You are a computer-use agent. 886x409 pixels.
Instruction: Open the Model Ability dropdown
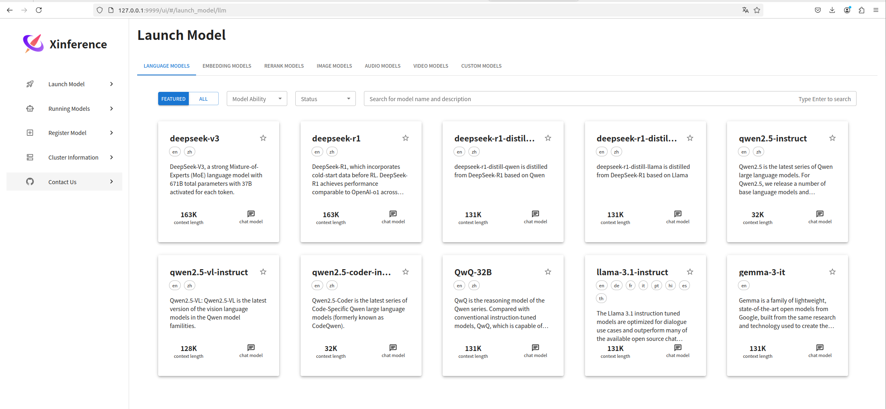pyautogui.click(x=257, y=99)
